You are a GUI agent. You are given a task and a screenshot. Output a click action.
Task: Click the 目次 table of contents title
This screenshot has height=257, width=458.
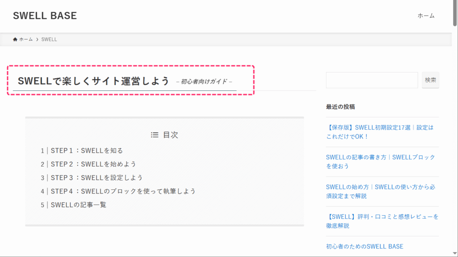tap(170, 135)
